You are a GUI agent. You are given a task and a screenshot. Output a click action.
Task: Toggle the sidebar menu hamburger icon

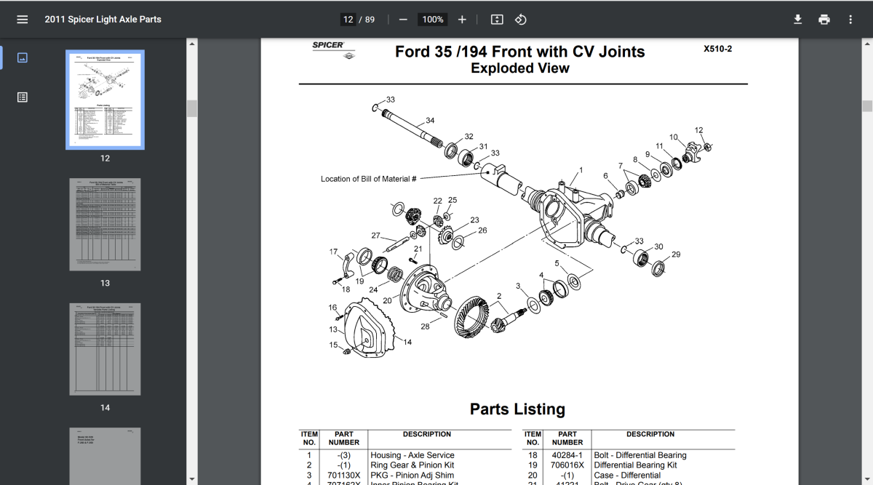click(23, 20)
